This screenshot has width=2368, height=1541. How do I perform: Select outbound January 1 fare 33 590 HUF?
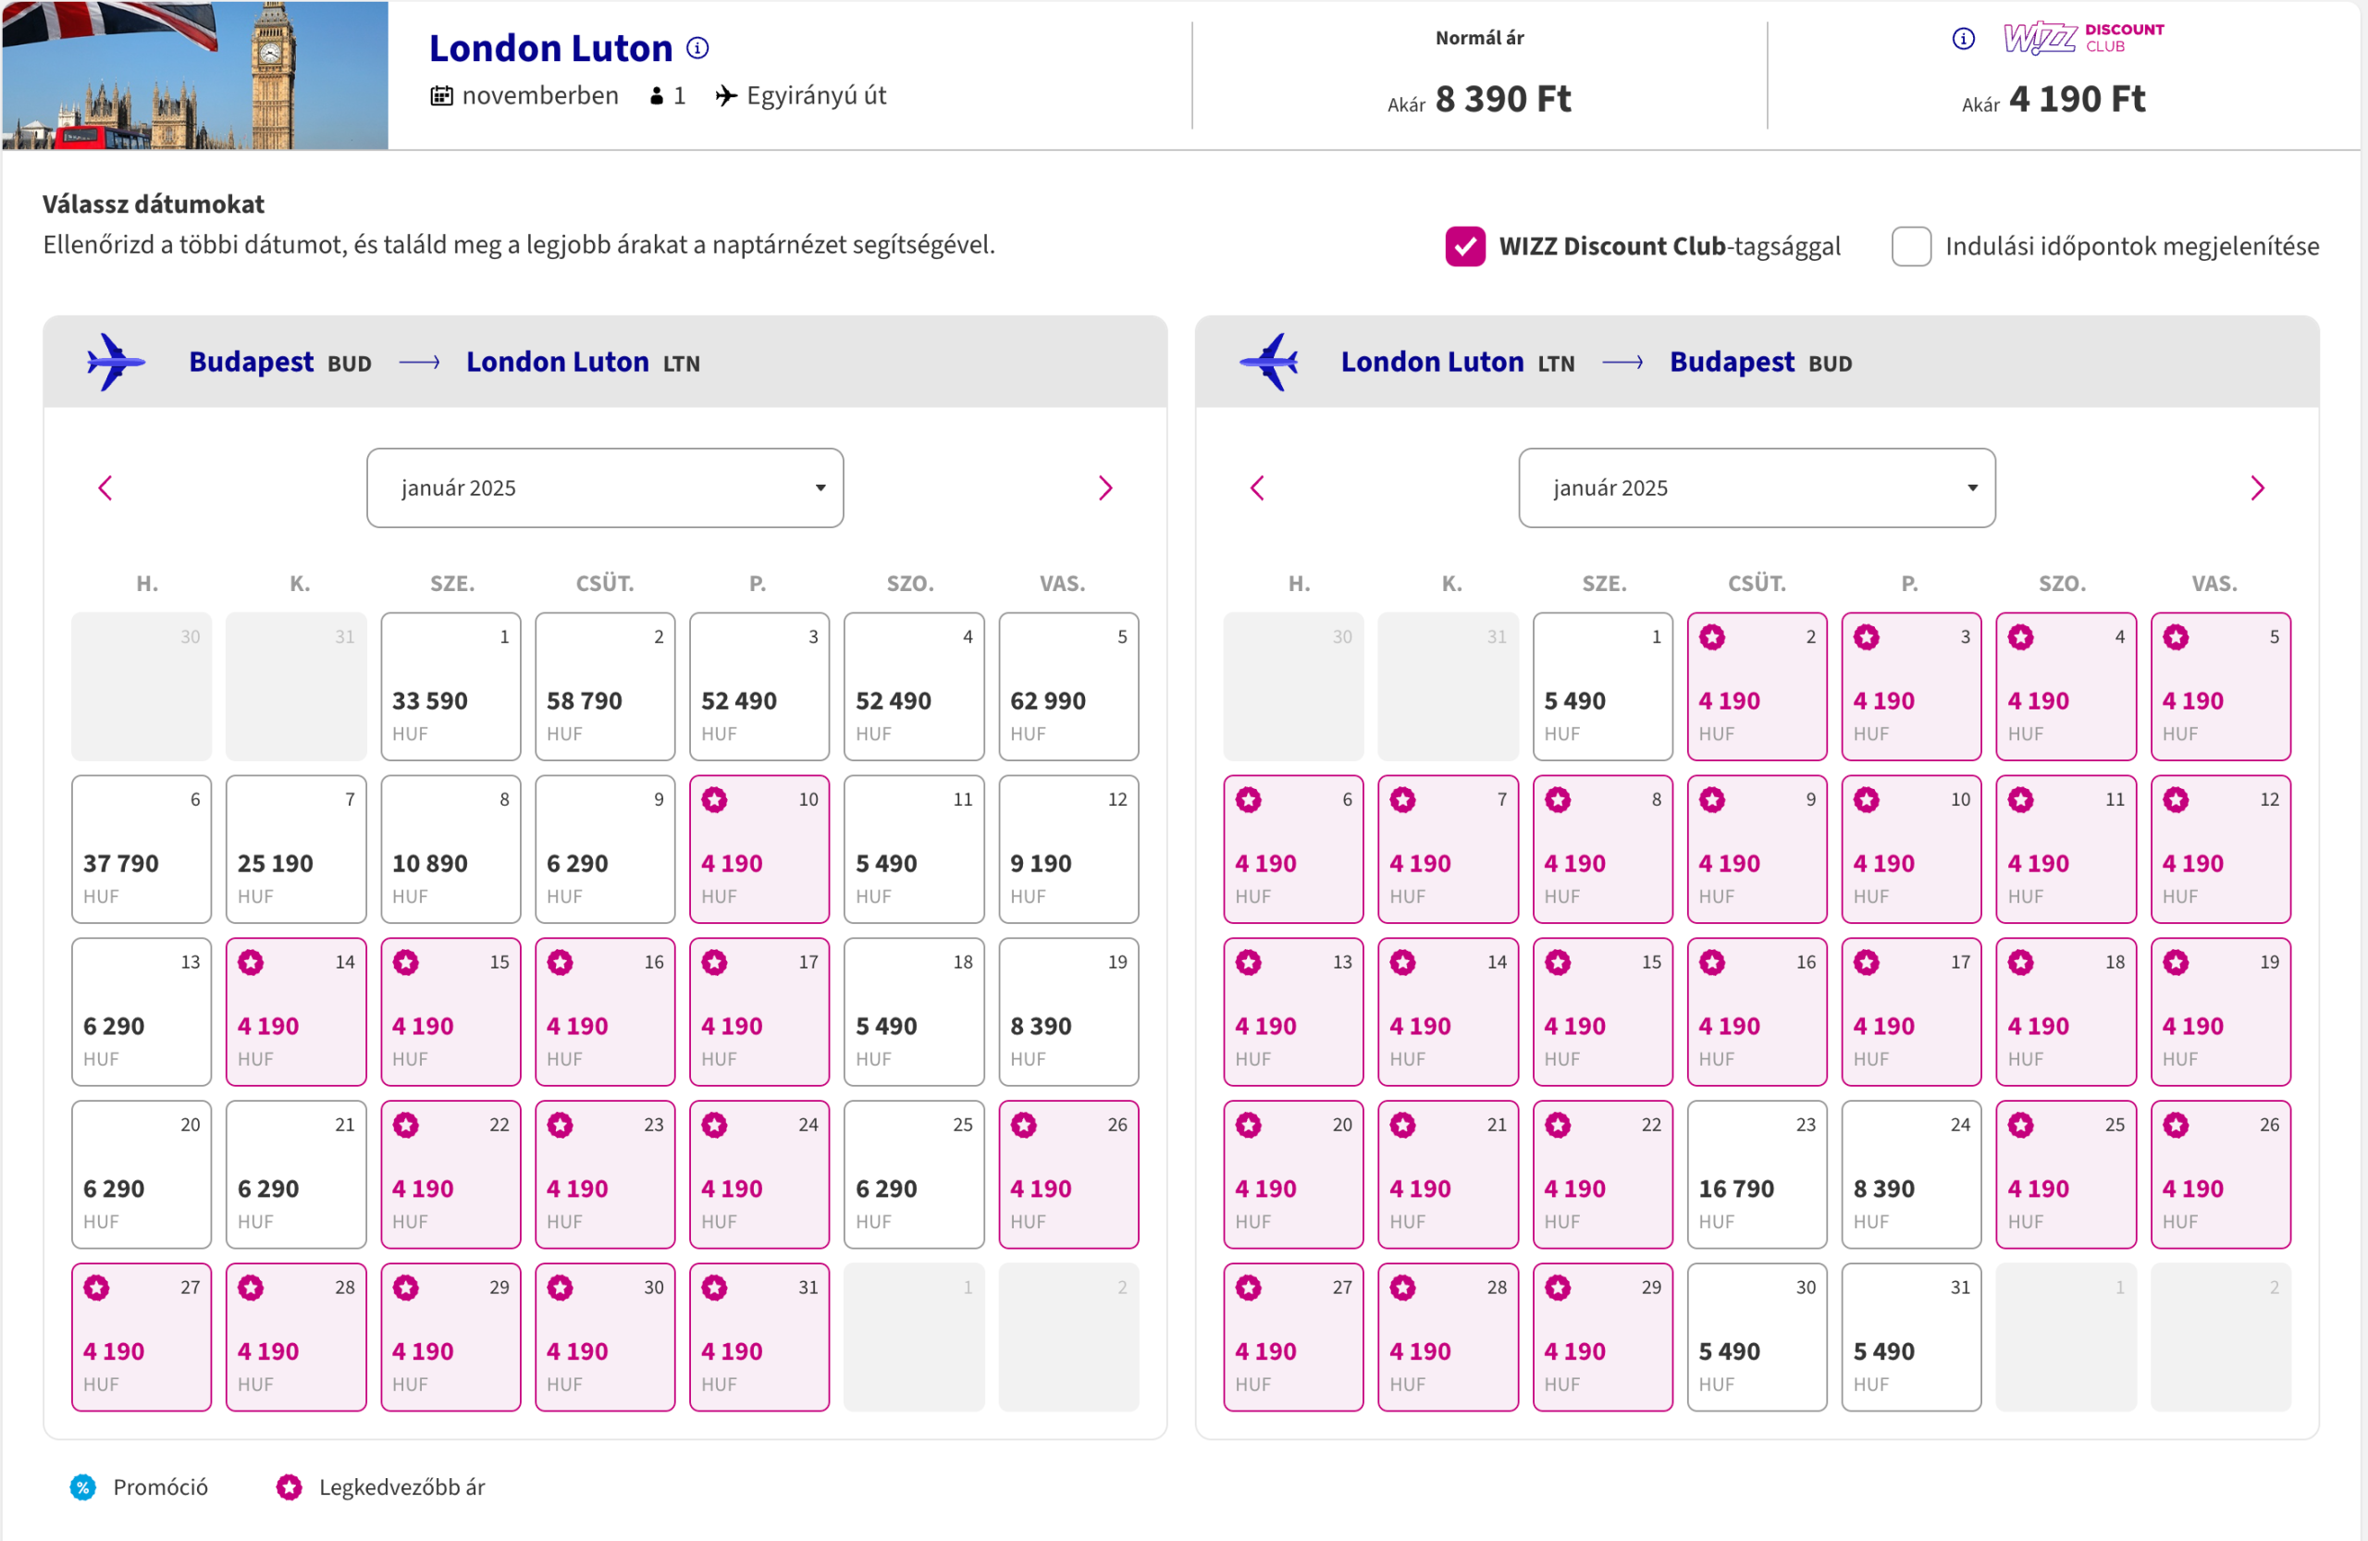point(450,686)
